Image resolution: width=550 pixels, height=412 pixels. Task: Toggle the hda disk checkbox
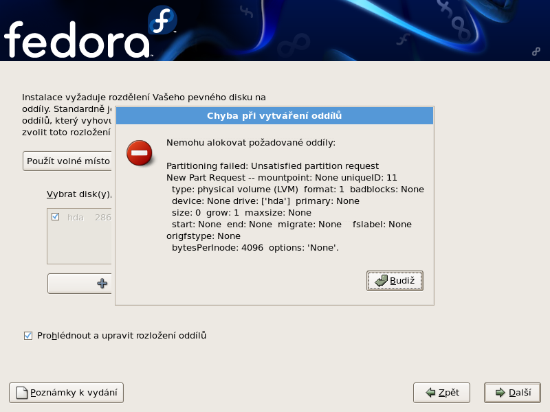pos(56,217)
